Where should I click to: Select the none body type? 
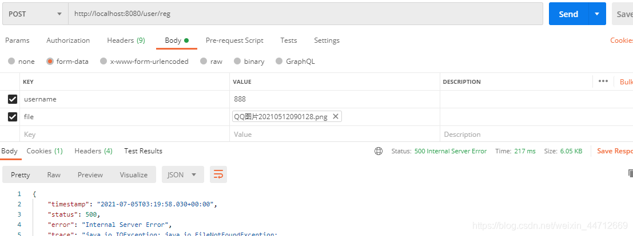11,61
